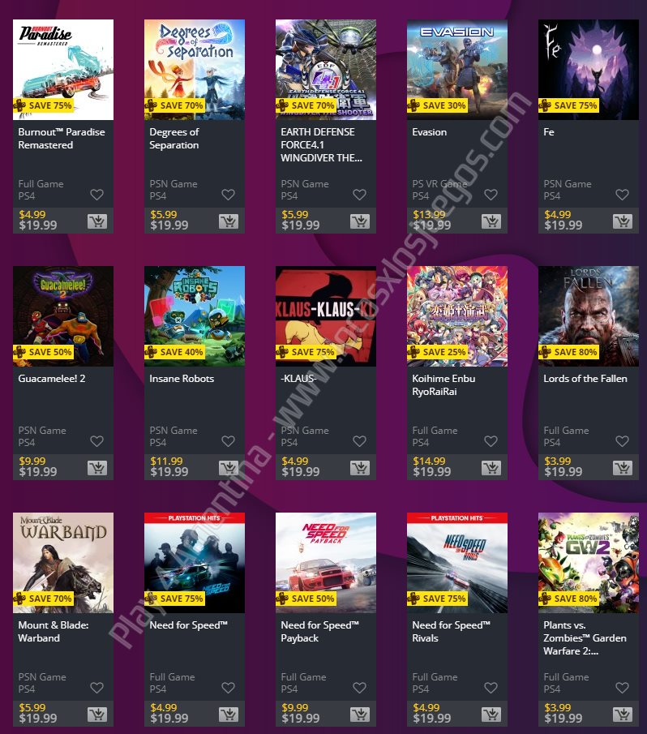The image size is (647, 734).
Task: Wishlist Evasion with the heart icon
Action: (491, 195)
